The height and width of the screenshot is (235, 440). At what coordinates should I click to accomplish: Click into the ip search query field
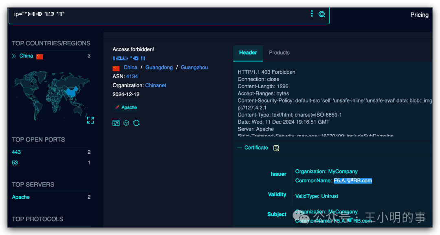pyautogui.click(x=160, y=14)
